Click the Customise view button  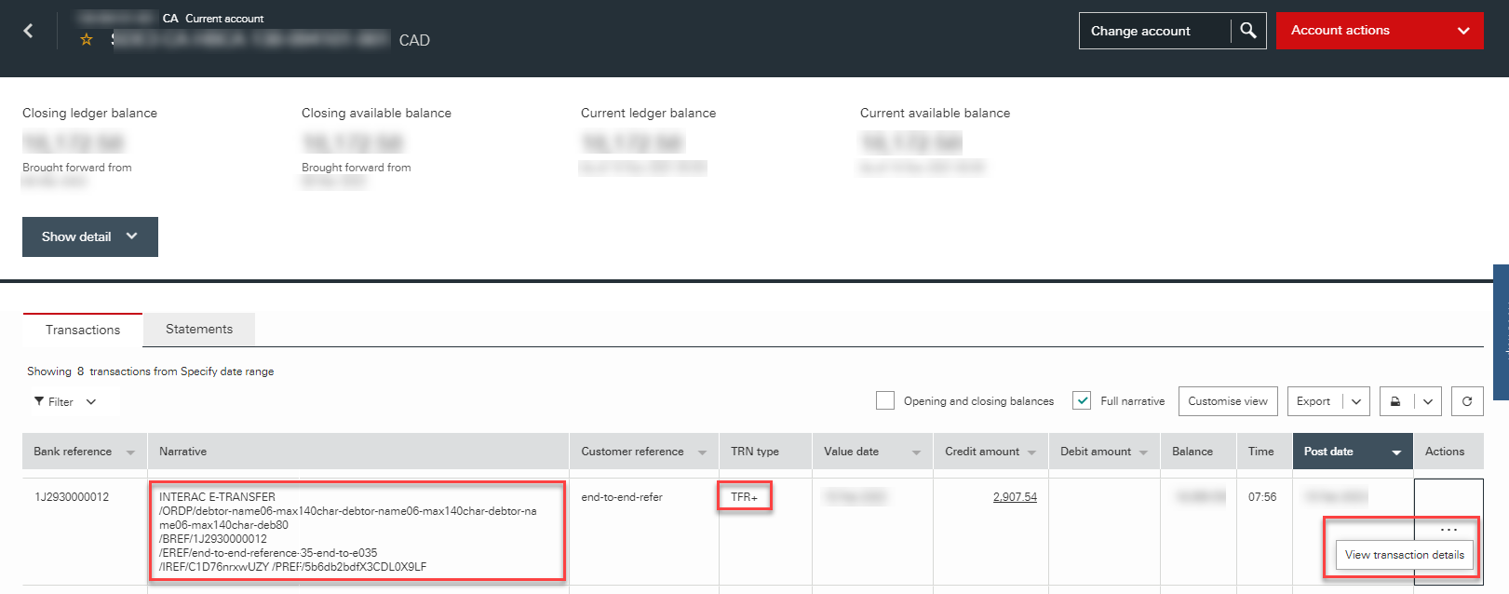tap(1227, 401)
